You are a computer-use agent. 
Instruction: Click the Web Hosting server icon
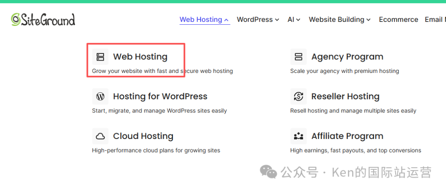pyautogui.click(x=100, y=57)
